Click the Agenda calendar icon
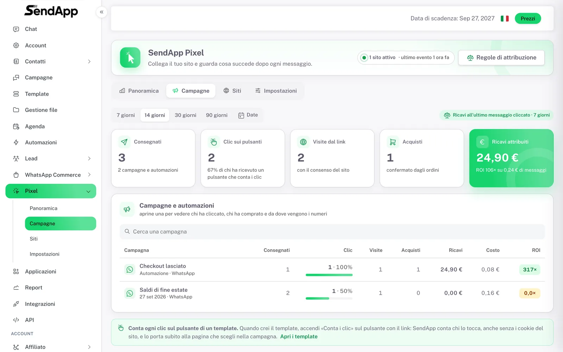The image size is (563, 352). coord(16,126)
